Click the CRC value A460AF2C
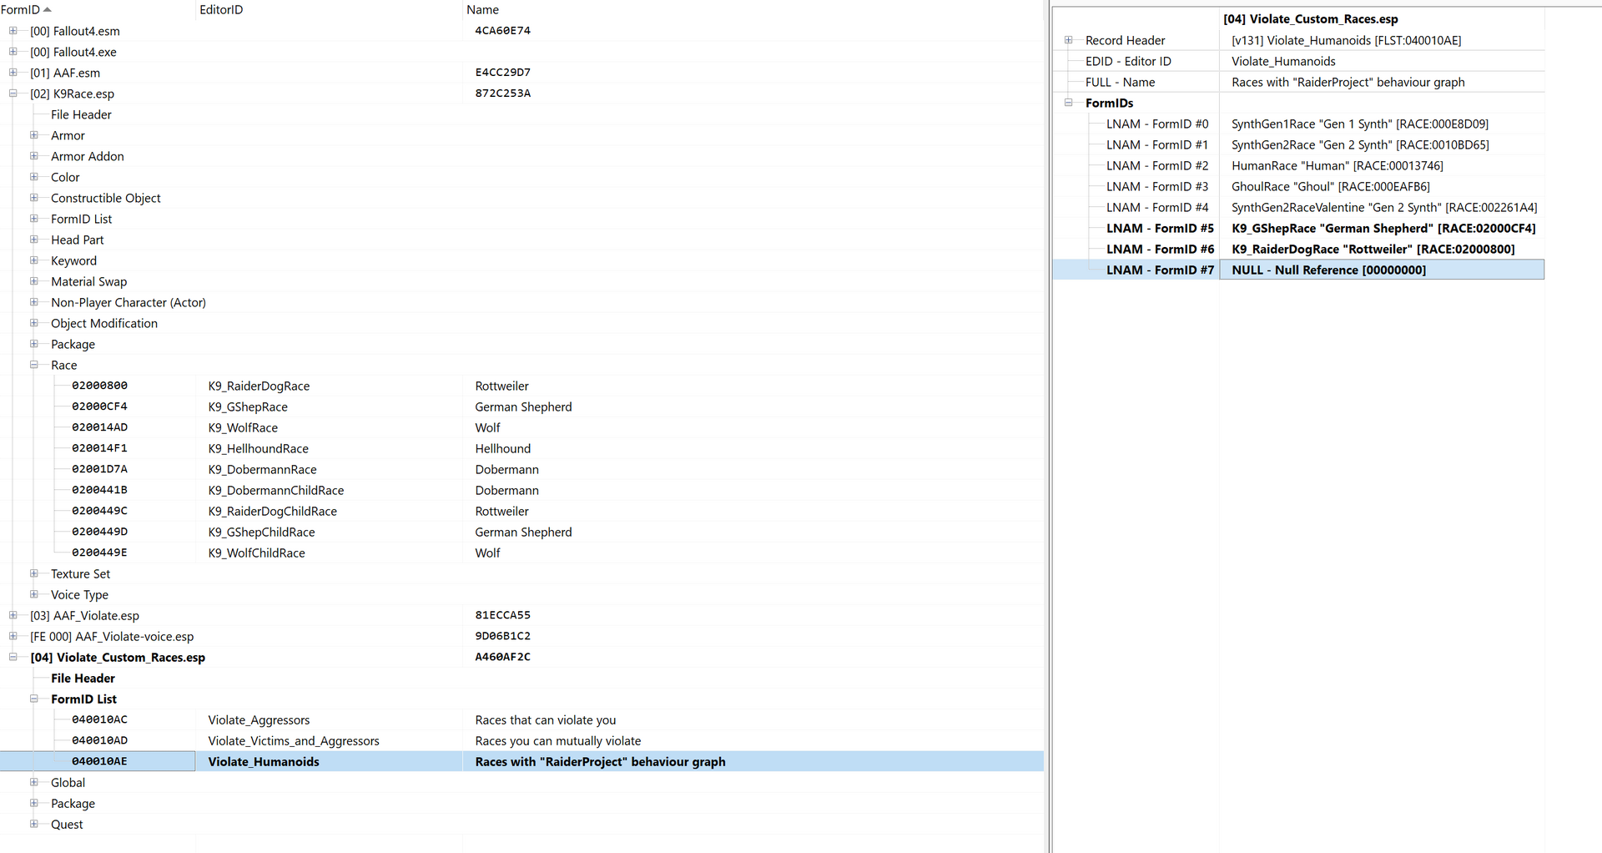Viewport: 1602px width, 853px height. tap(503, 657)
